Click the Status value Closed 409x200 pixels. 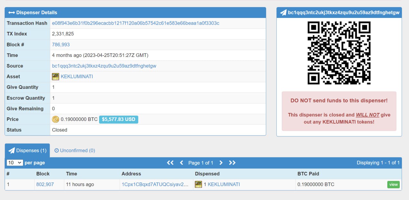click(60, 130)
